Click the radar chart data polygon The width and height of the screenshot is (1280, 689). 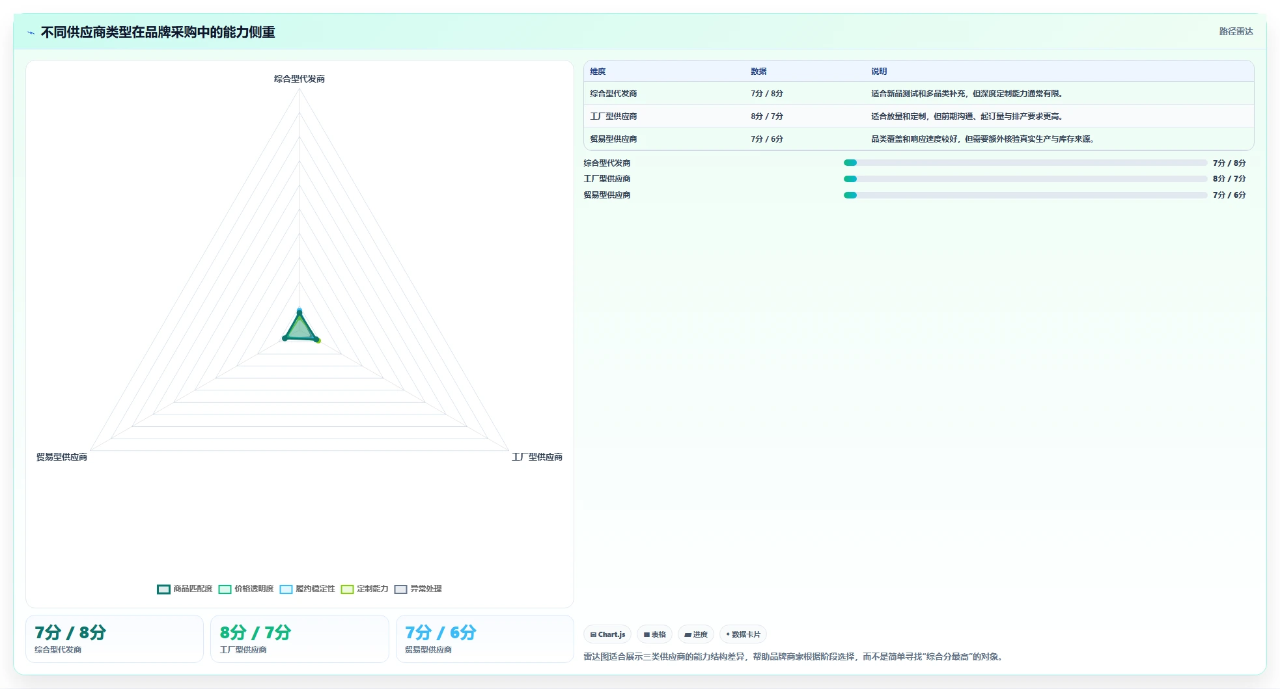tap(299, 329)
